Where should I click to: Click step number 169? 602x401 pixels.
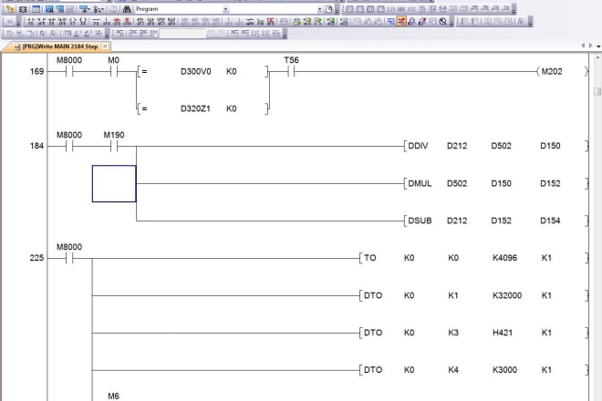click(36, 71)
